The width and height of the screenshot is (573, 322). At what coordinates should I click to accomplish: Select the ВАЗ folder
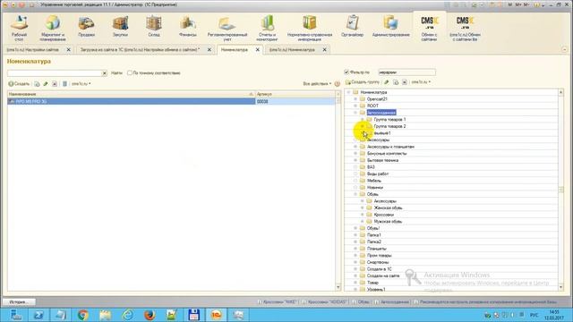click(x=371, y=167)
